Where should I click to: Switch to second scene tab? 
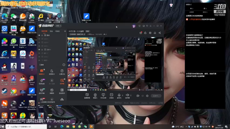[51, 31]
